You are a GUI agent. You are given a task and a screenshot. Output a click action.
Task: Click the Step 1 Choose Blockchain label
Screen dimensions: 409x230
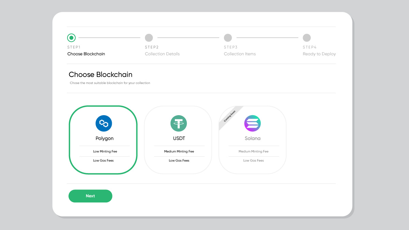(x=86, y=54)
